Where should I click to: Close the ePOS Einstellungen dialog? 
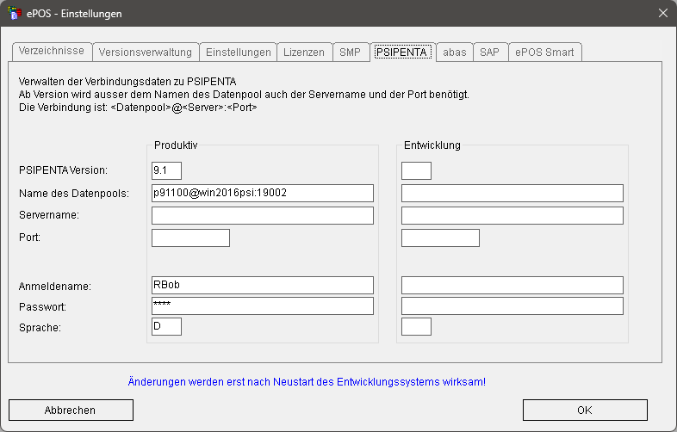pyautogui.click(x=663, y=13)
